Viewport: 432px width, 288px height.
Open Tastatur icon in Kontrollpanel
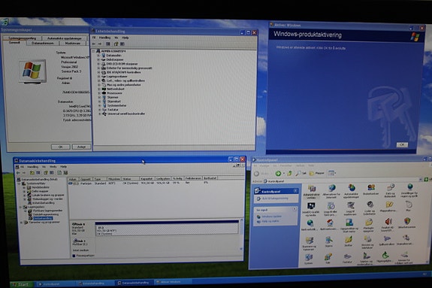tap(347, 259)
